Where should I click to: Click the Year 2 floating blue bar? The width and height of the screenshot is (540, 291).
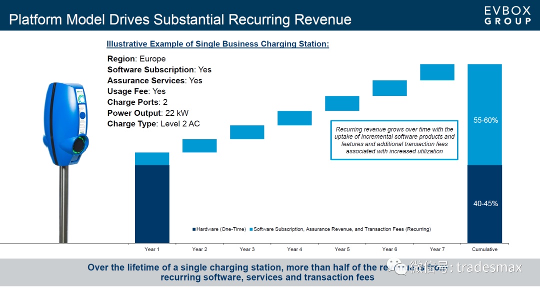pyautogui.click(x=199, y=146)
